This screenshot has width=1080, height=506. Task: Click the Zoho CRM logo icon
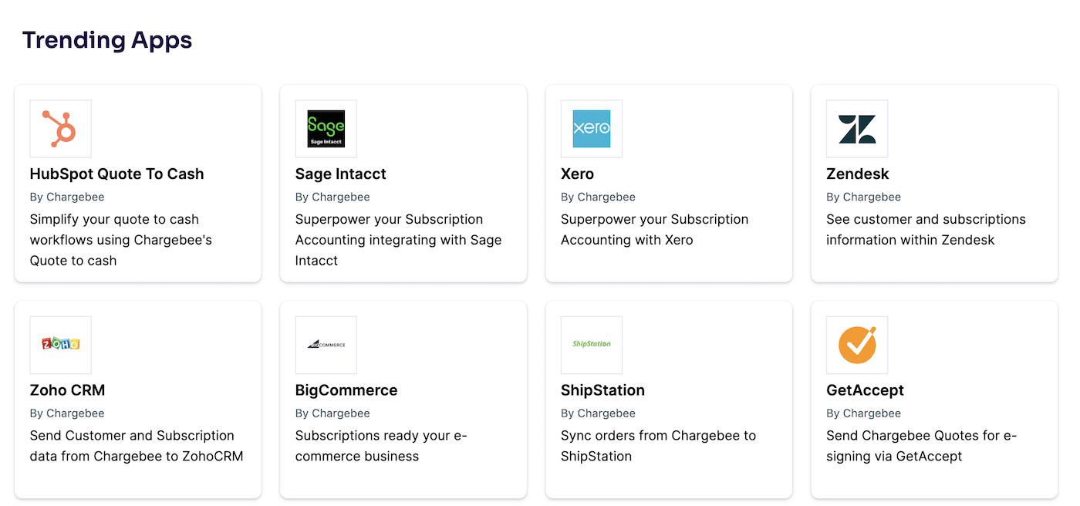coord(60,345)
